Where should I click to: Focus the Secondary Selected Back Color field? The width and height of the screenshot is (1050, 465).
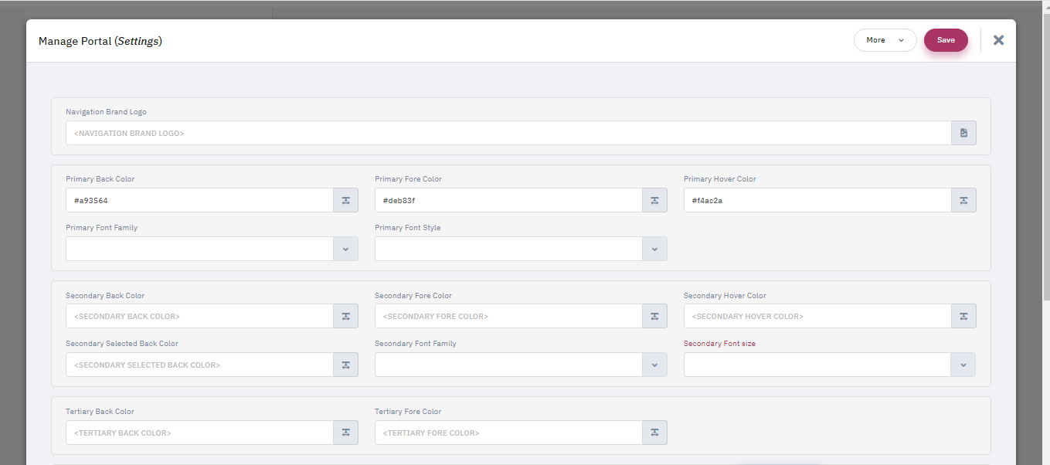point(199,365)
